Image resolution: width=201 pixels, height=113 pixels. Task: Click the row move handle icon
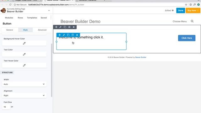56,27
